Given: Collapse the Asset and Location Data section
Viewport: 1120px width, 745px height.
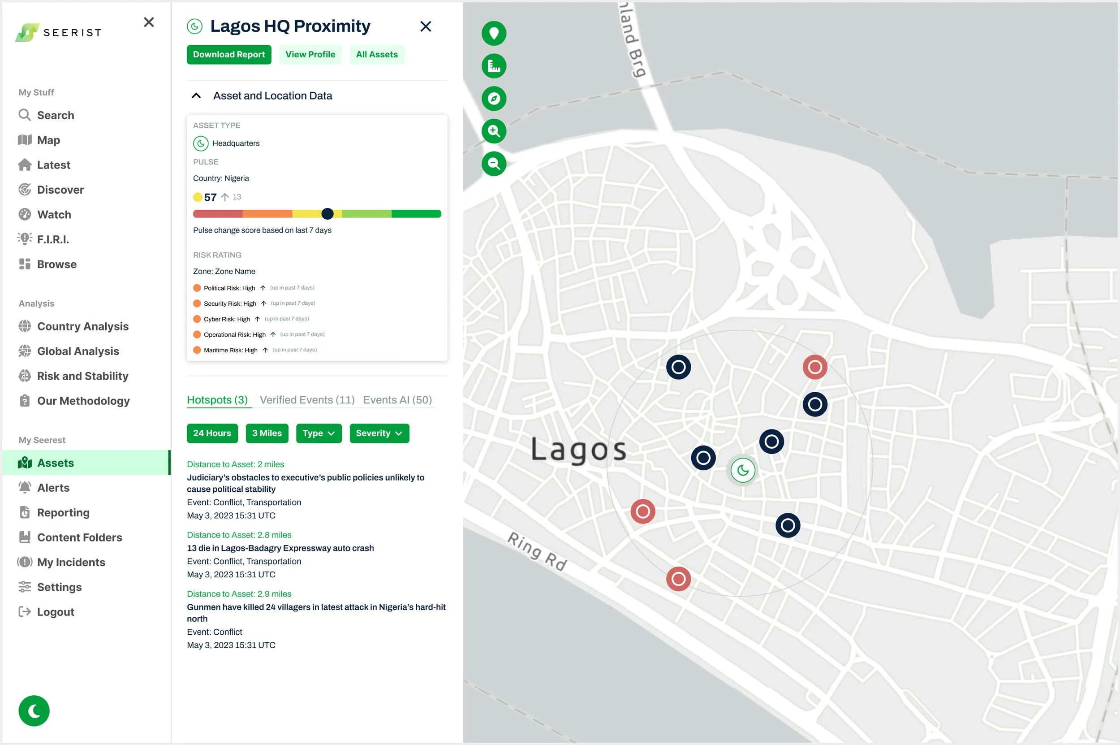Looking at the screenshot, I should tap(196, 96).
